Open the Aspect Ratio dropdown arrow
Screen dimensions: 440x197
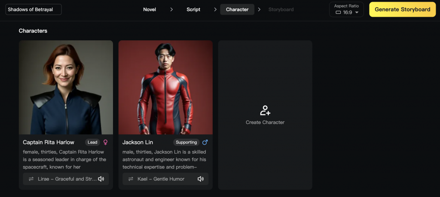[x=357, y=12]
